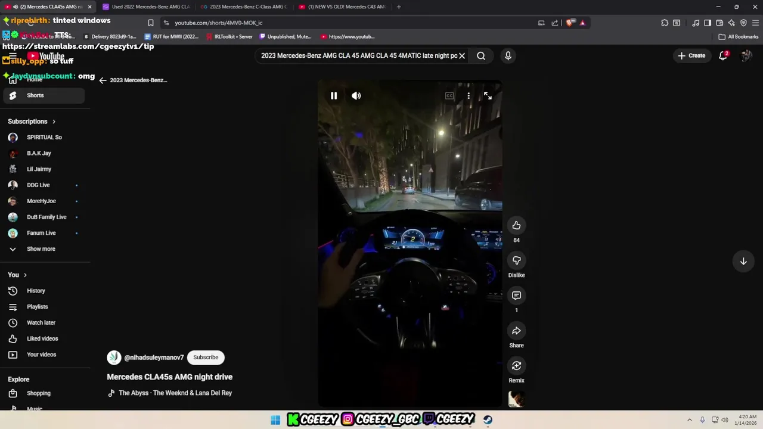Open the Short's three-dot more options

point(469,96)
